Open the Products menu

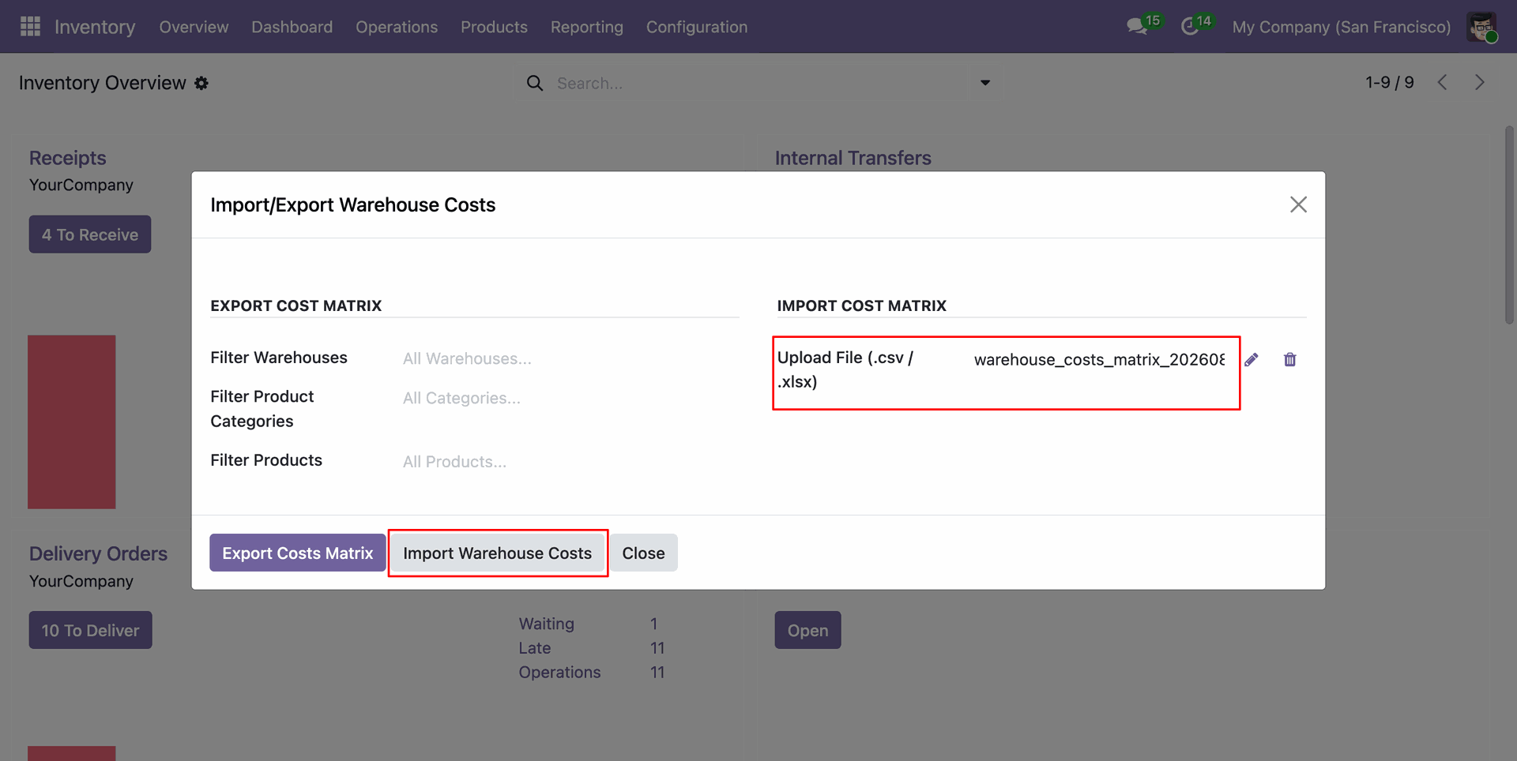tap(494, 27)
